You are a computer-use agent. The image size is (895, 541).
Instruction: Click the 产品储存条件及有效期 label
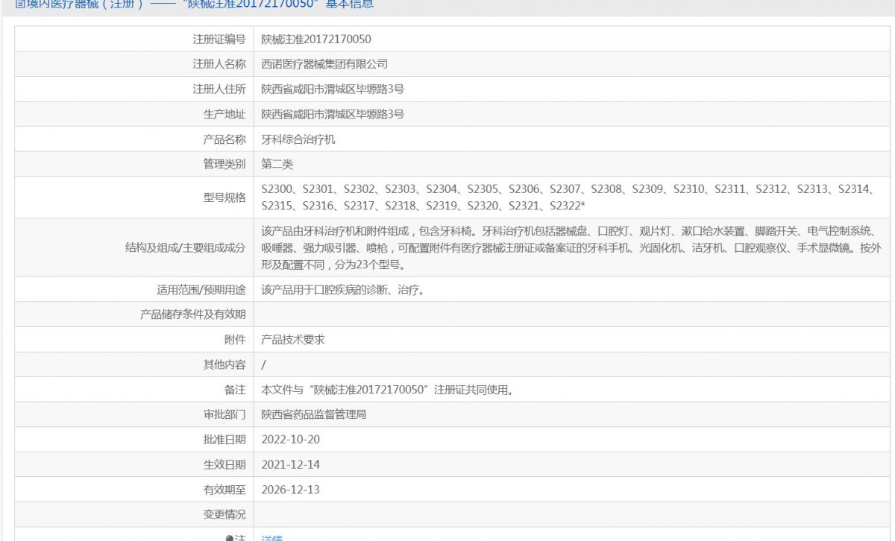tap(192, 314)
